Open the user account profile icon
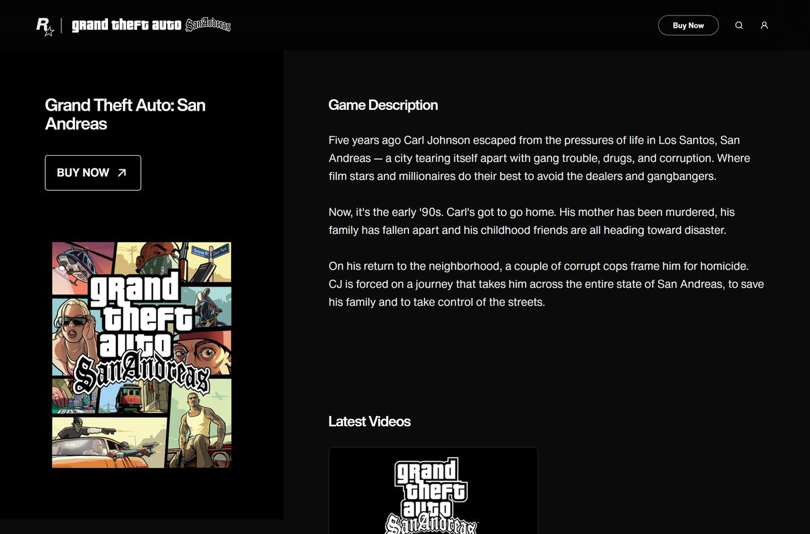Viewport: 810px width, 534px height. coord(764,26)
